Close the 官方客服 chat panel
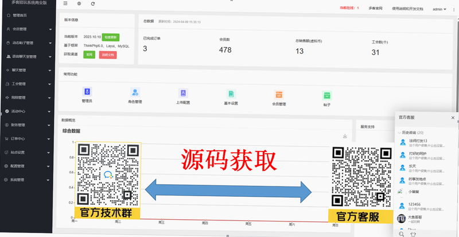The width and height of the screenshot is (459, 237). click(453, 118)
